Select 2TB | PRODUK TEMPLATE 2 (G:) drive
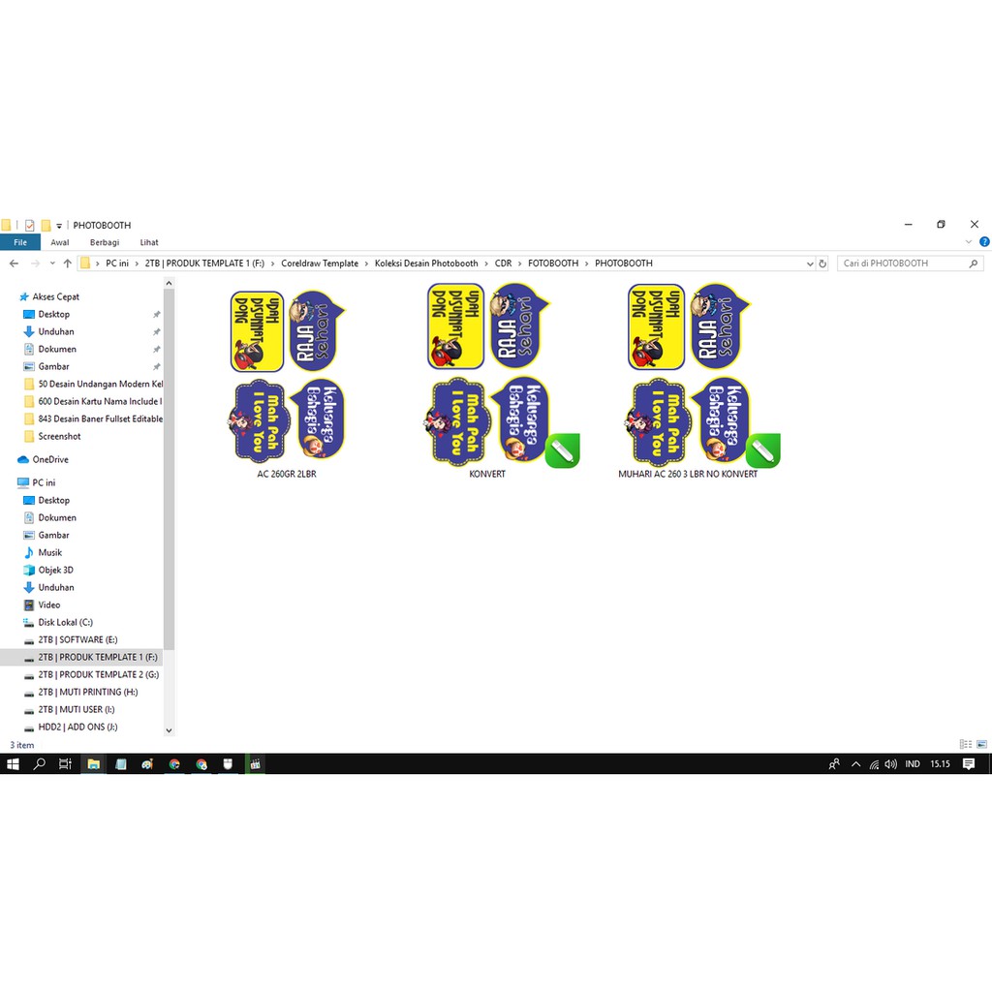Image resolution: width=992 pixels, height=992 pixels. [91, 675]
